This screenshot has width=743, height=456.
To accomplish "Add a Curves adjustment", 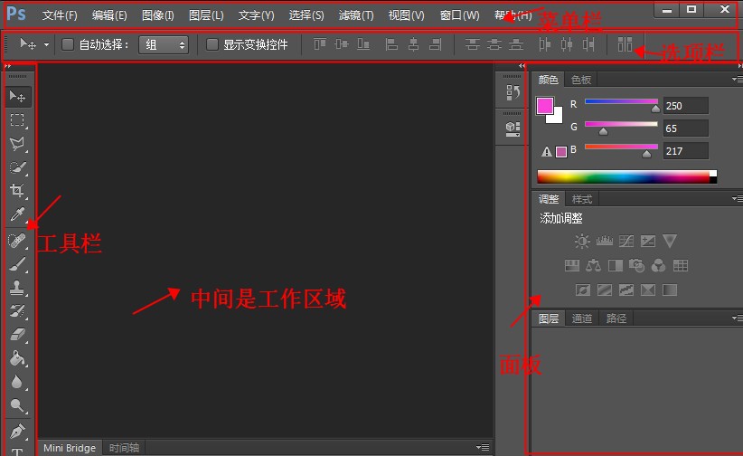I will click(626, 241).
